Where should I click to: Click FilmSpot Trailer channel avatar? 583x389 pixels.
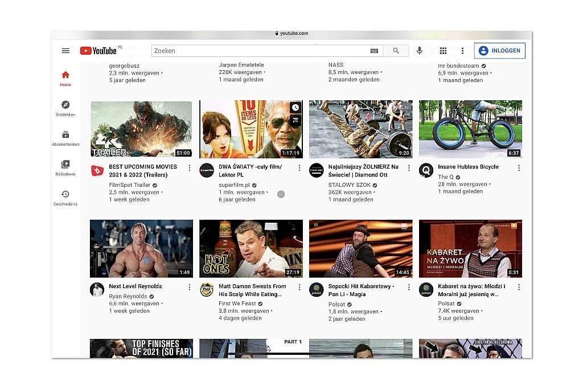click(97, 171)
